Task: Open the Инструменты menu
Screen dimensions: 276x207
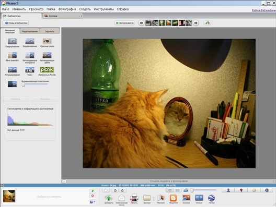Action: click(x=103, y=9)
